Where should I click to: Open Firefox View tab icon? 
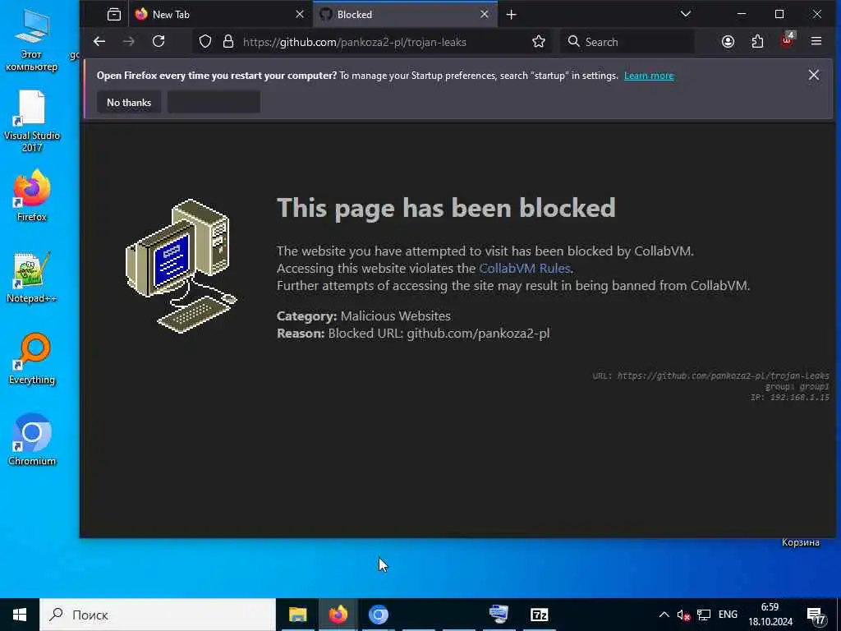coord(114,15)
